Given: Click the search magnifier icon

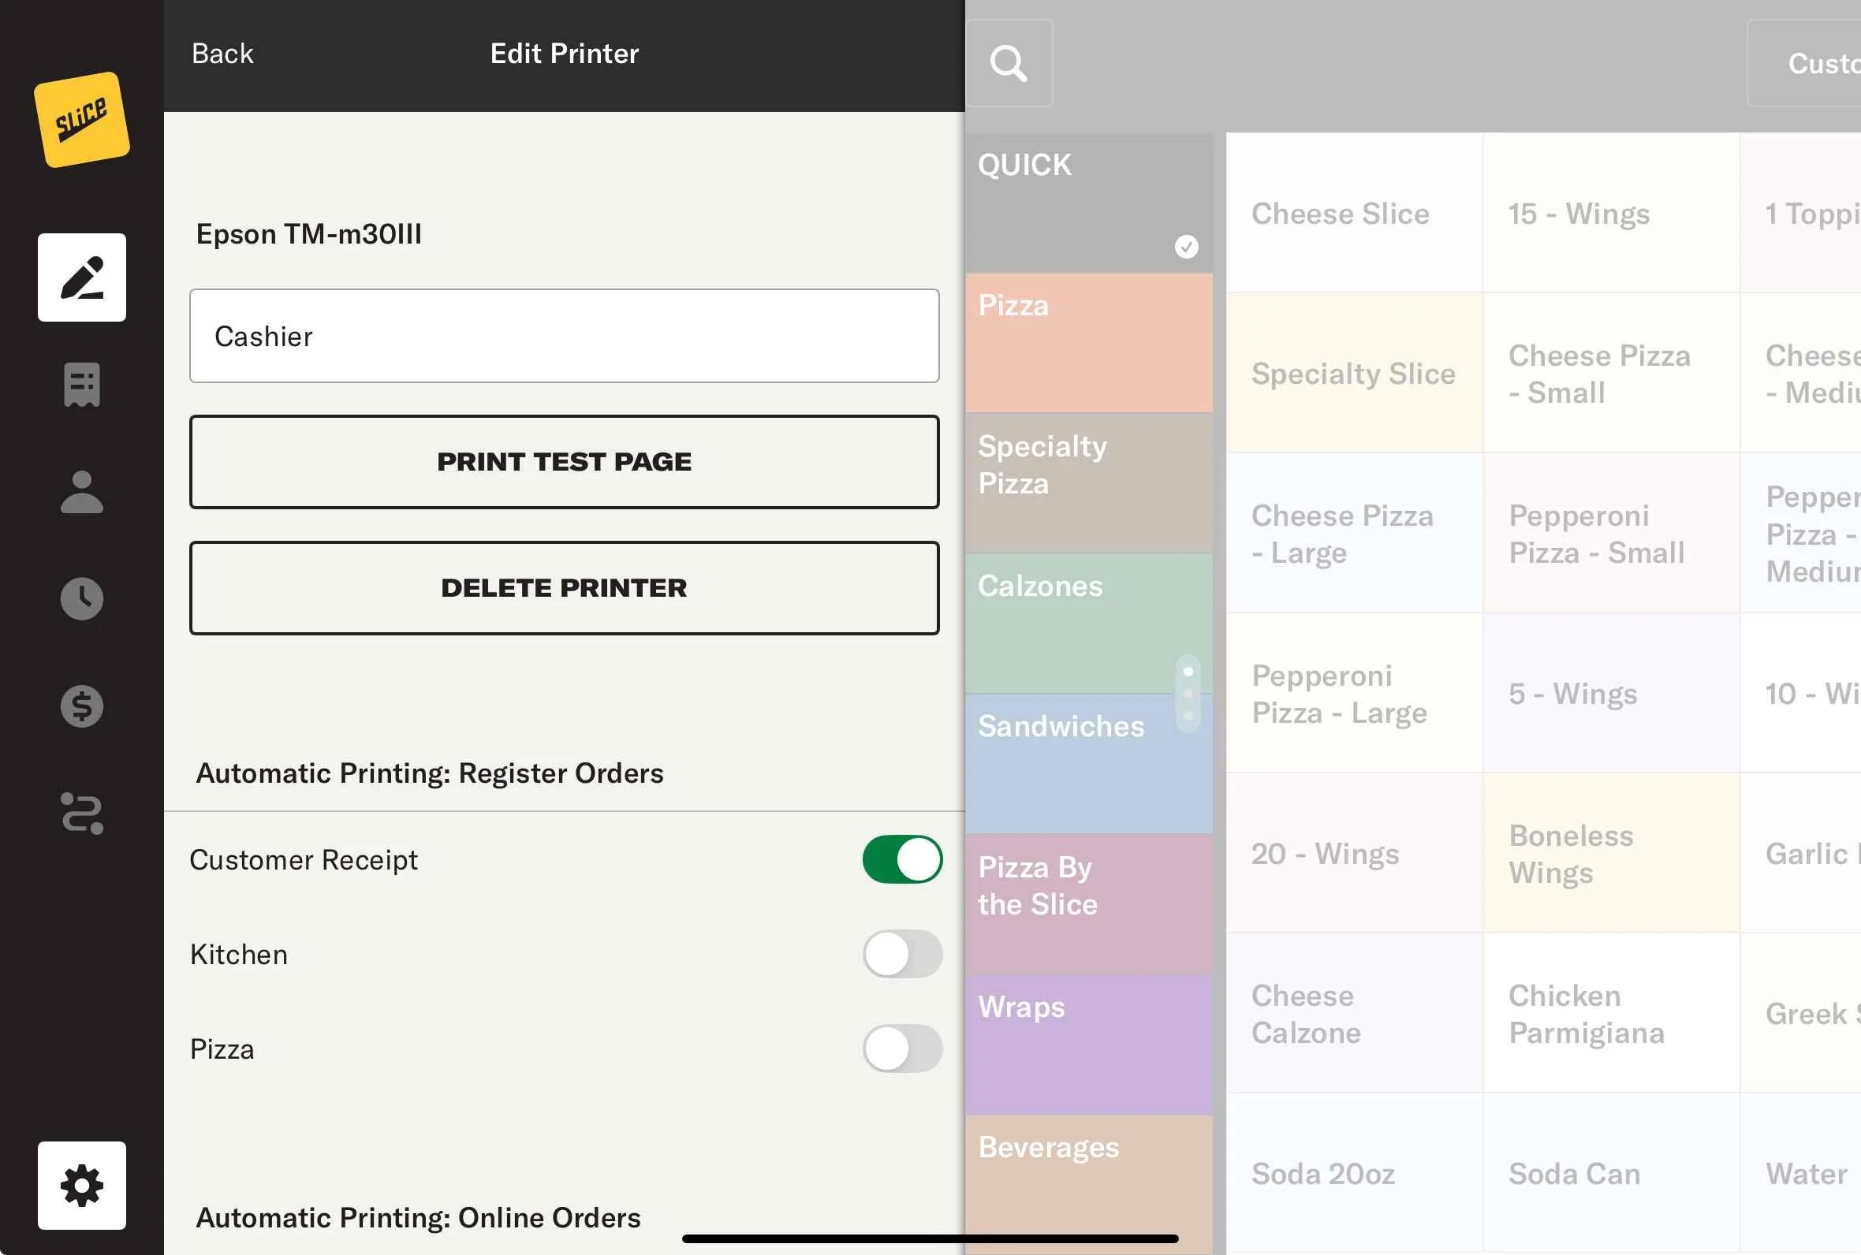Looking at the screenshot, I should click(x=1009, y=63).
